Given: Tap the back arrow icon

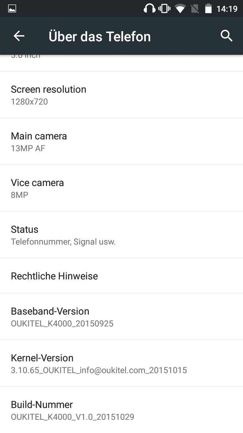Looking at the screenshot, I should pos(19,36).
